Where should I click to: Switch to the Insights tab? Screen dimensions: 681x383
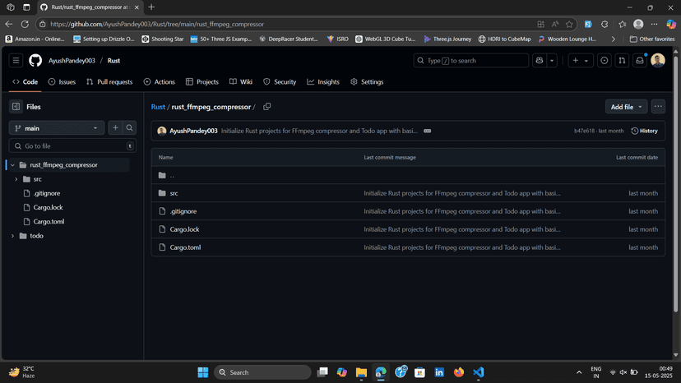click(323, 81)
